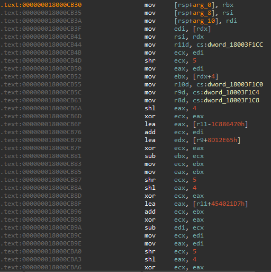Click address .text:000000018000CB96
The width and height of the screenshot is (271, 272).
(41, 212)
